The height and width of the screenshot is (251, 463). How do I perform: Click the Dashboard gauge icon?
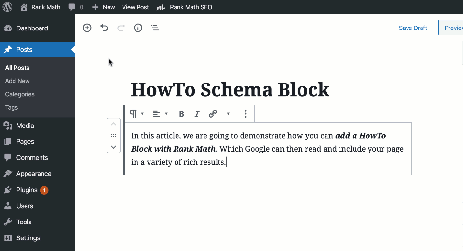(x=8, y=28)
